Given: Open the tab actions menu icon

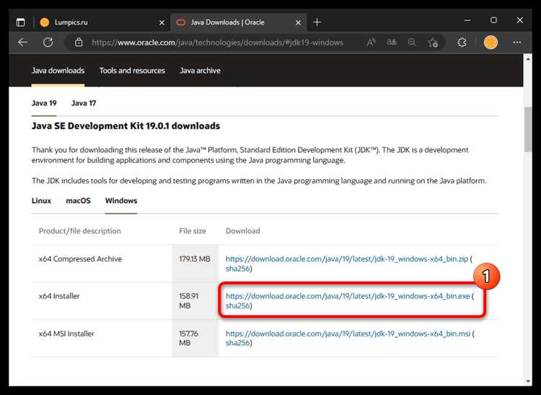Looking at the screenshot, I should pyautogui.click(x=21, y=22).
